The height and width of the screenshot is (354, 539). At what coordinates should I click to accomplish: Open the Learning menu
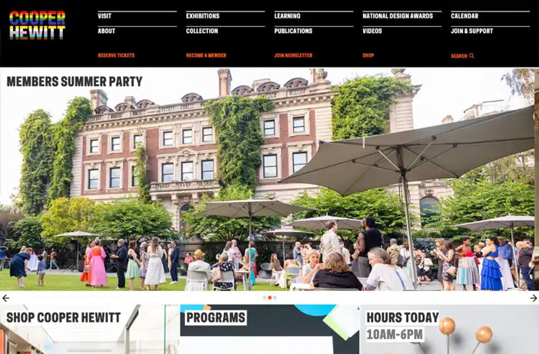coord(287,16)
